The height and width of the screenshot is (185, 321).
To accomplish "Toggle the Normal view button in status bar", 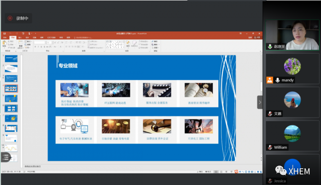I will coord(216,172).
